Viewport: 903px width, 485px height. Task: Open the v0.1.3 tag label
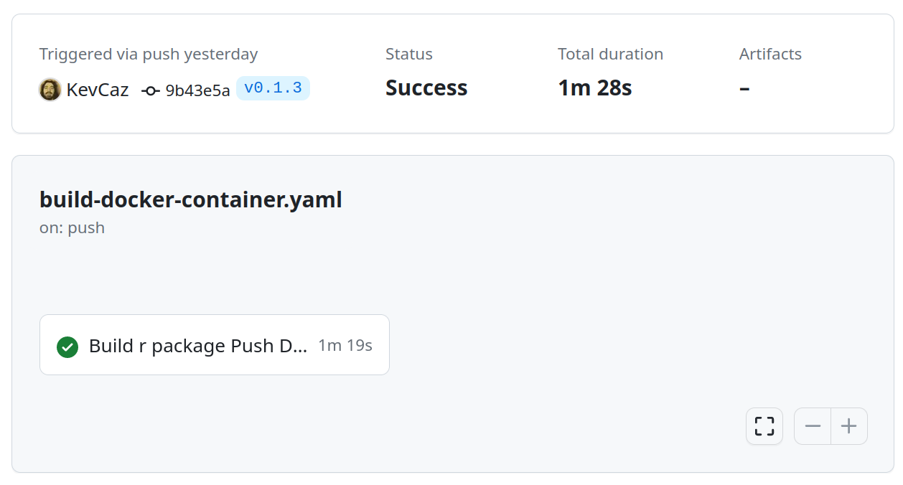273,88
